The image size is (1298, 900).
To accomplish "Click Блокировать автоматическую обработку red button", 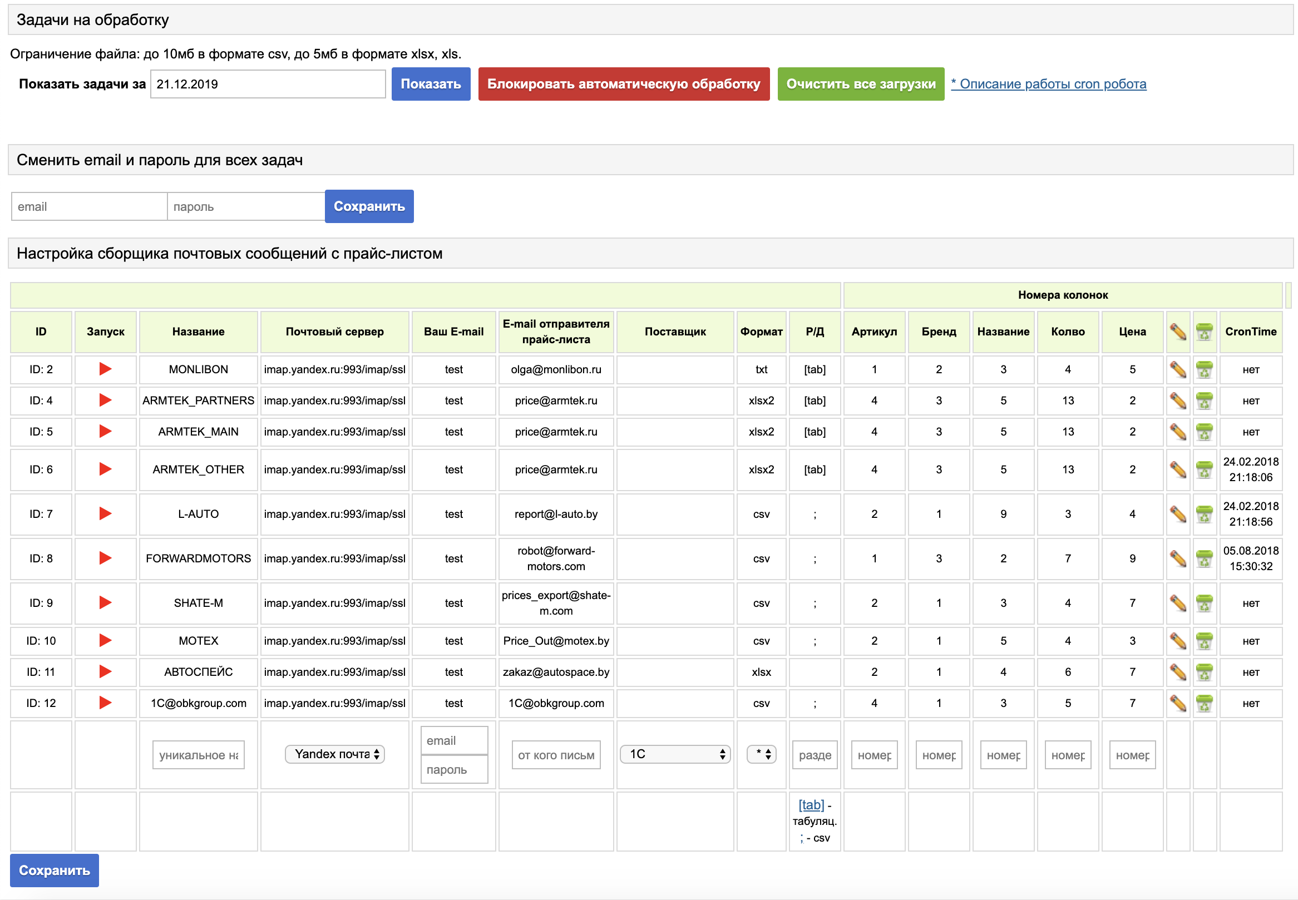I will tap(623, 84).
